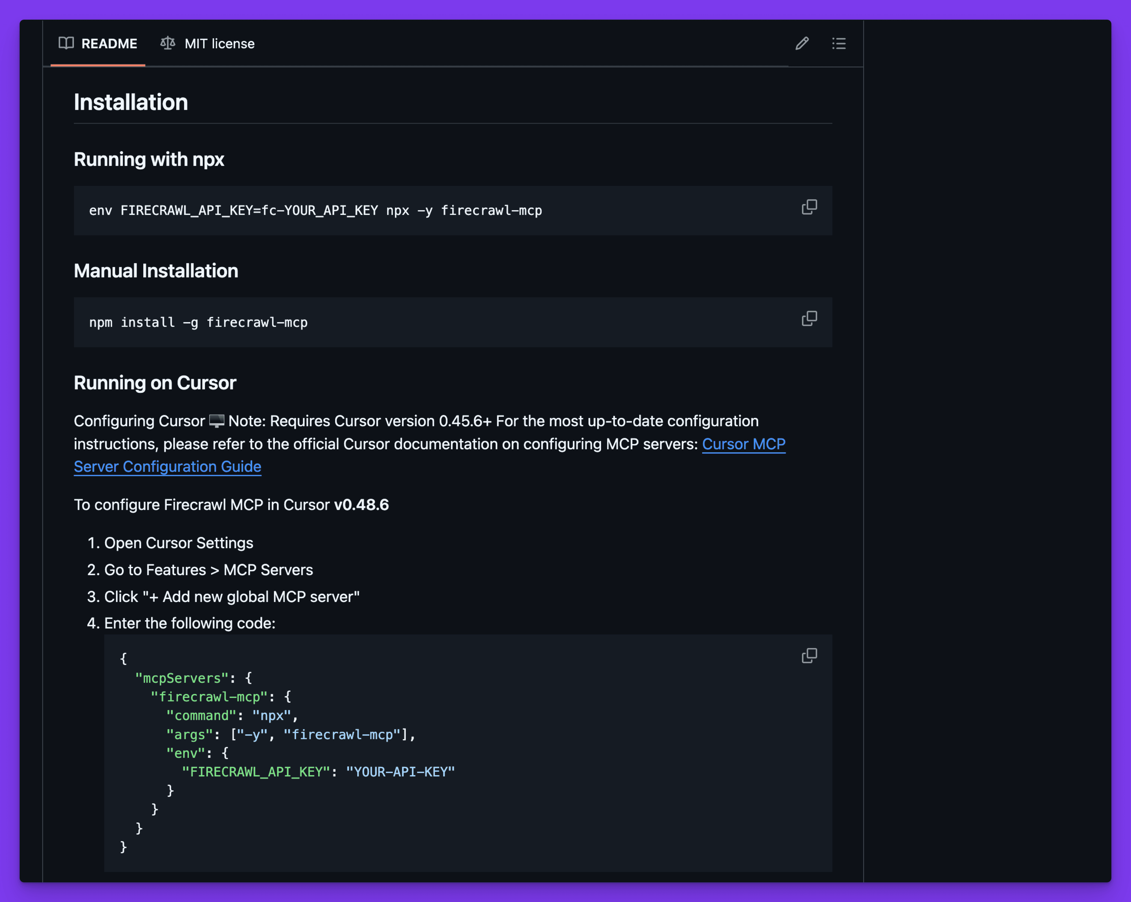This screenshot has height=902, width=1131.
Task: Click the "env" key in JSON code
Action: pyautogui.click(x=185, y=753)
